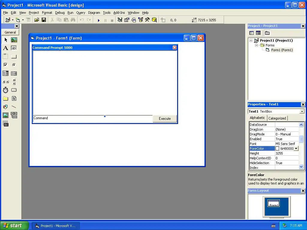The image size is (307, 230).
Task: Switch to the Alphabetic properties tab
Action: click(x=257, y=118)
